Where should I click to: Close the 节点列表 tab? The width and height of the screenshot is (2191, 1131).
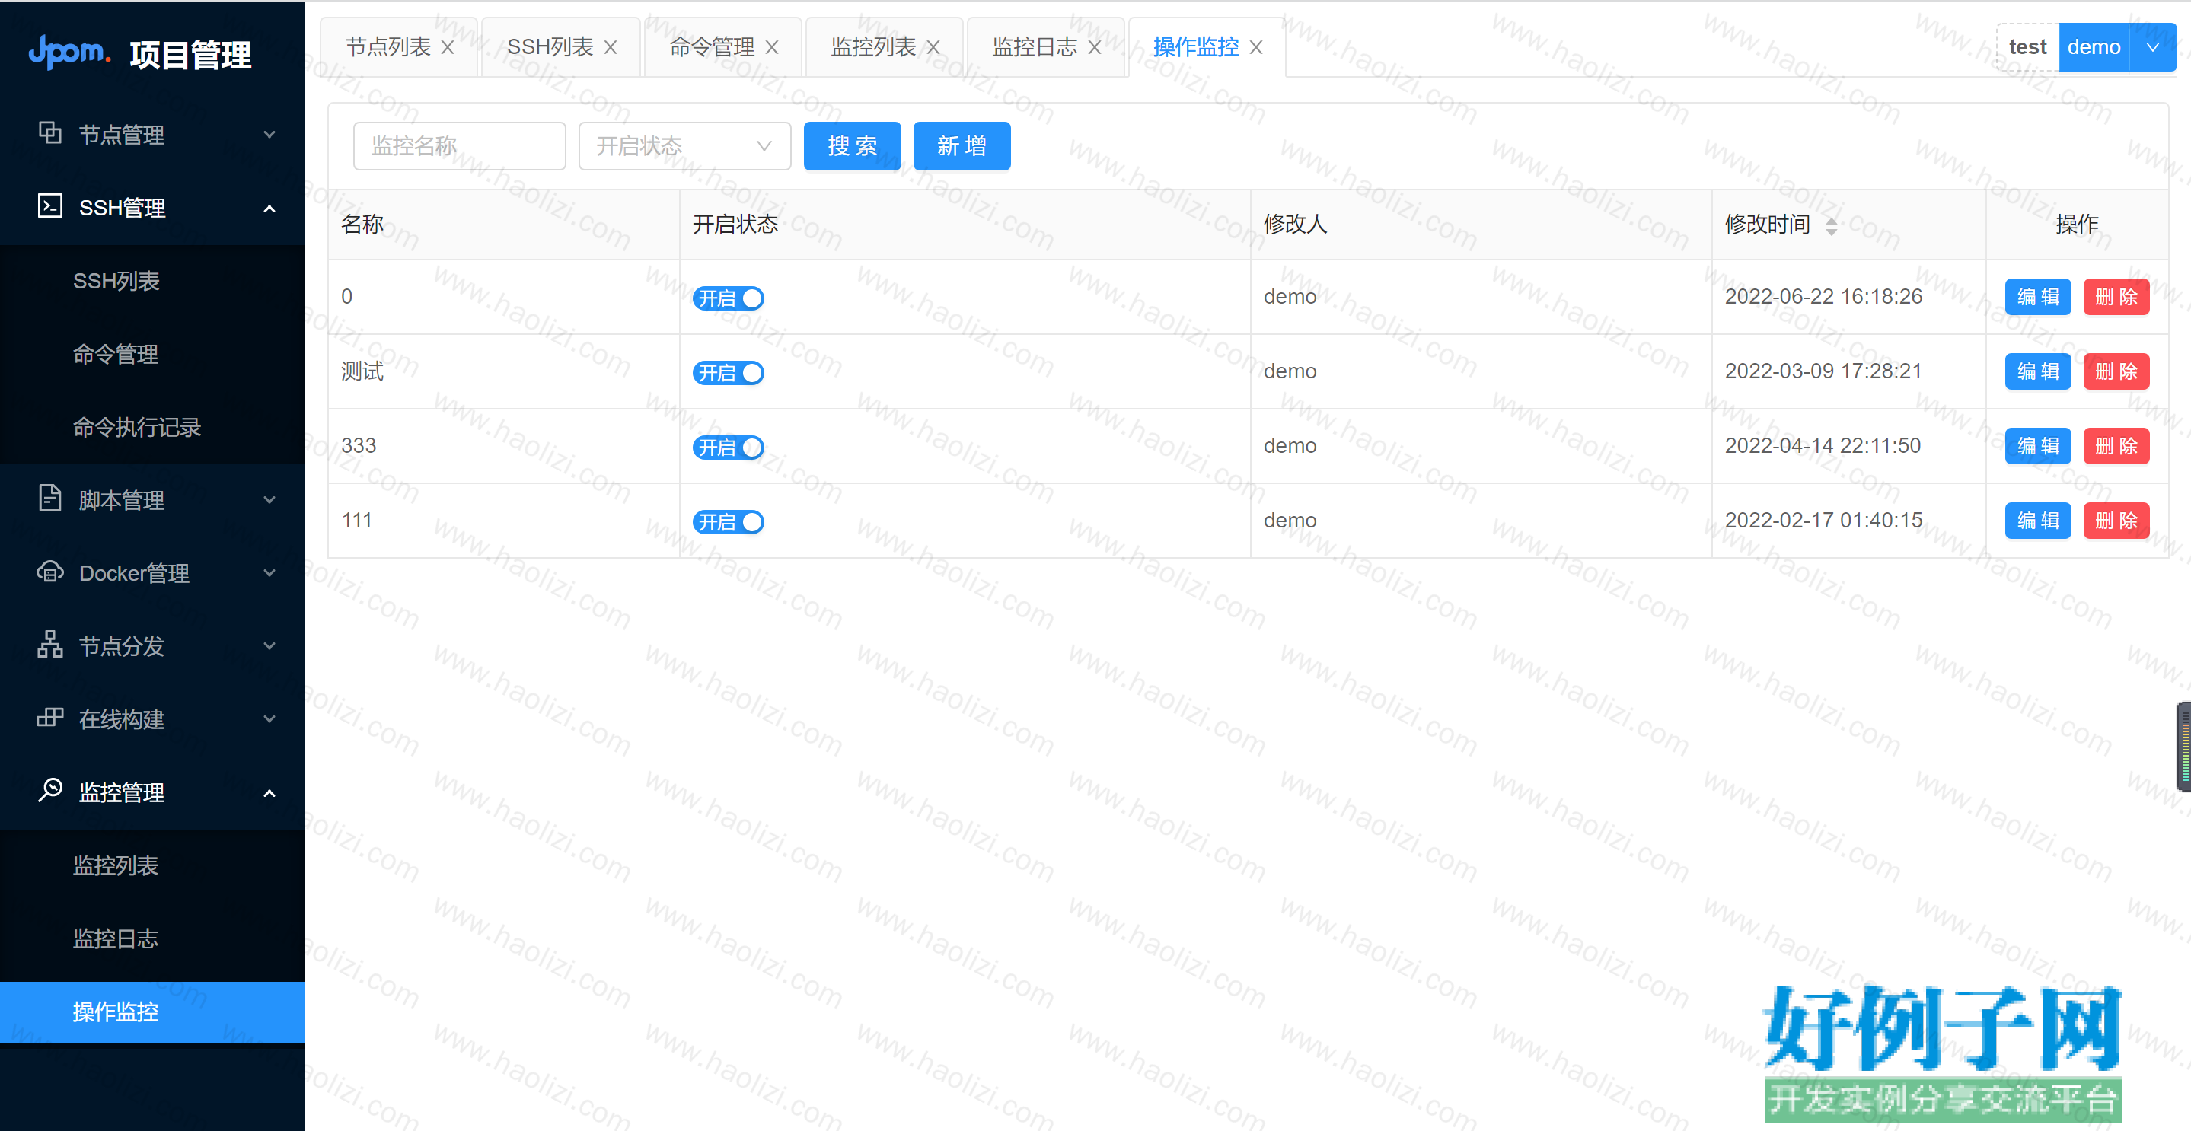coord(448,48)
